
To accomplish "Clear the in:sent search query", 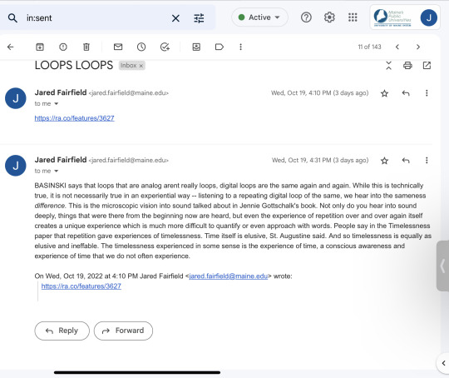I will (x=175, y=18).
